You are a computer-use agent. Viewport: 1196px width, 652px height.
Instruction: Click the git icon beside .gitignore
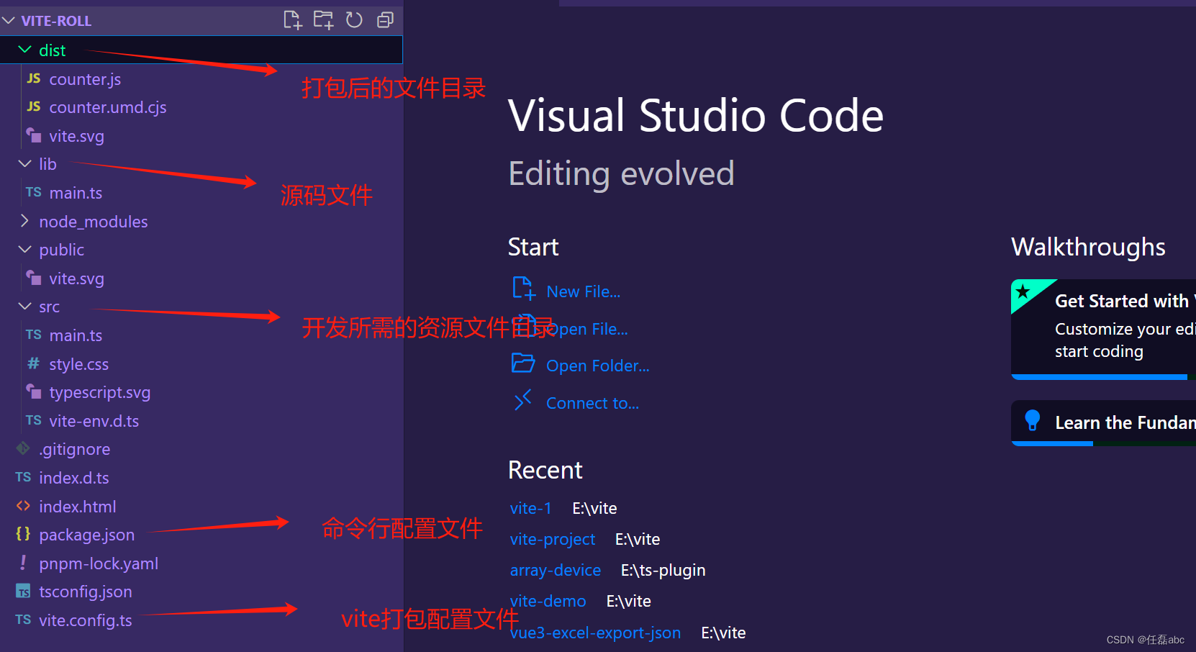pyautogui.click(x=23, y=448)
